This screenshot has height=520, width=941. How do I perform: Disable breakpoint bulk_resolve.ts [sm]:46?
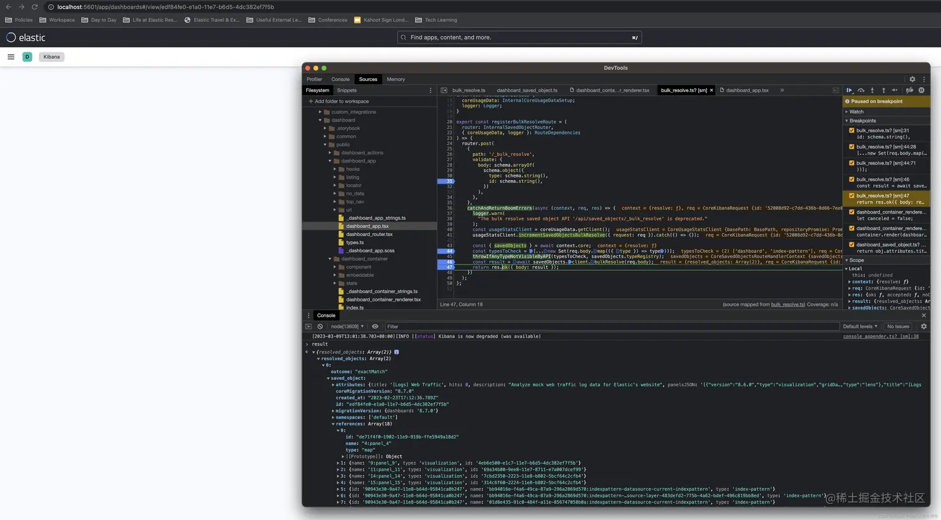point(851,179)
